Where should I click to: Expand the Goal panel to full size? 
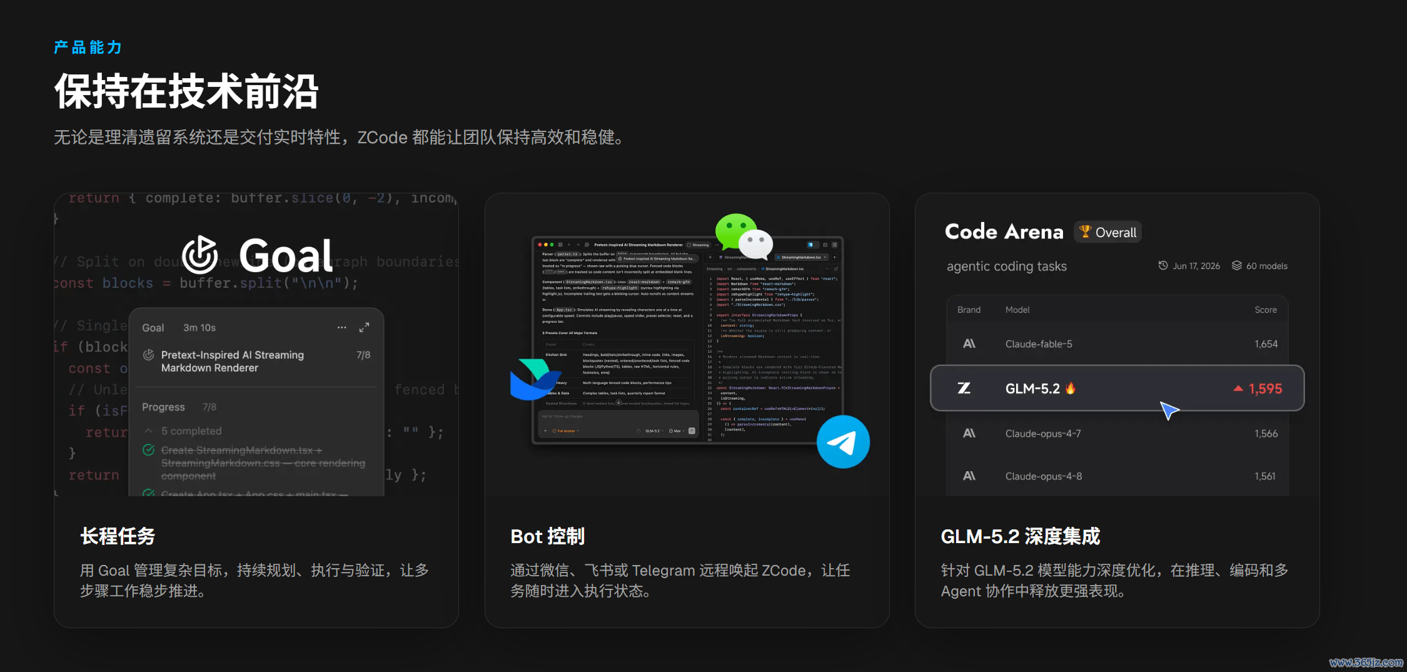point(364,327)
